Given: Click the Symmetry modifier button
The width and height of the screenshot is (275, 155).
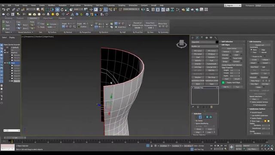Looking at the screenshot, I should pyautogui.click(x=211, y=57).
